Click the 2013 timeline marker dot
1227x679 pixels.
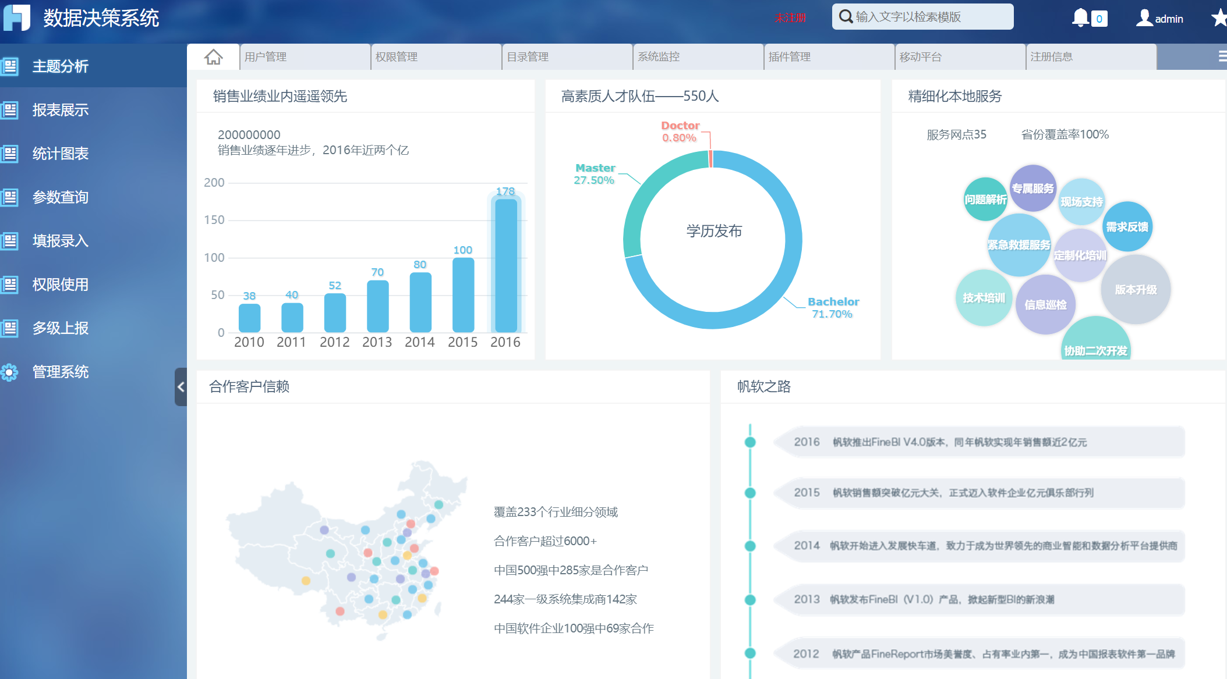coord(750,600)
